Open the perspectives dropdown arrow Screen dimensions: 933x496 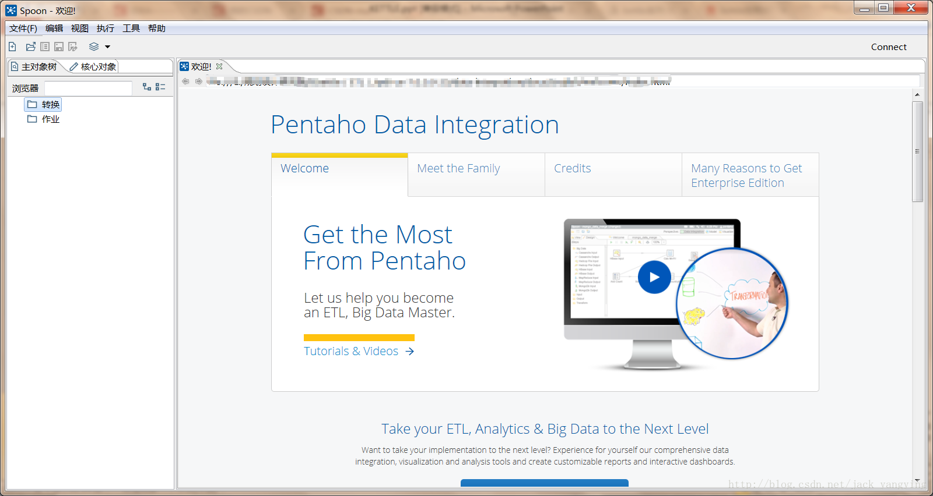107,47
